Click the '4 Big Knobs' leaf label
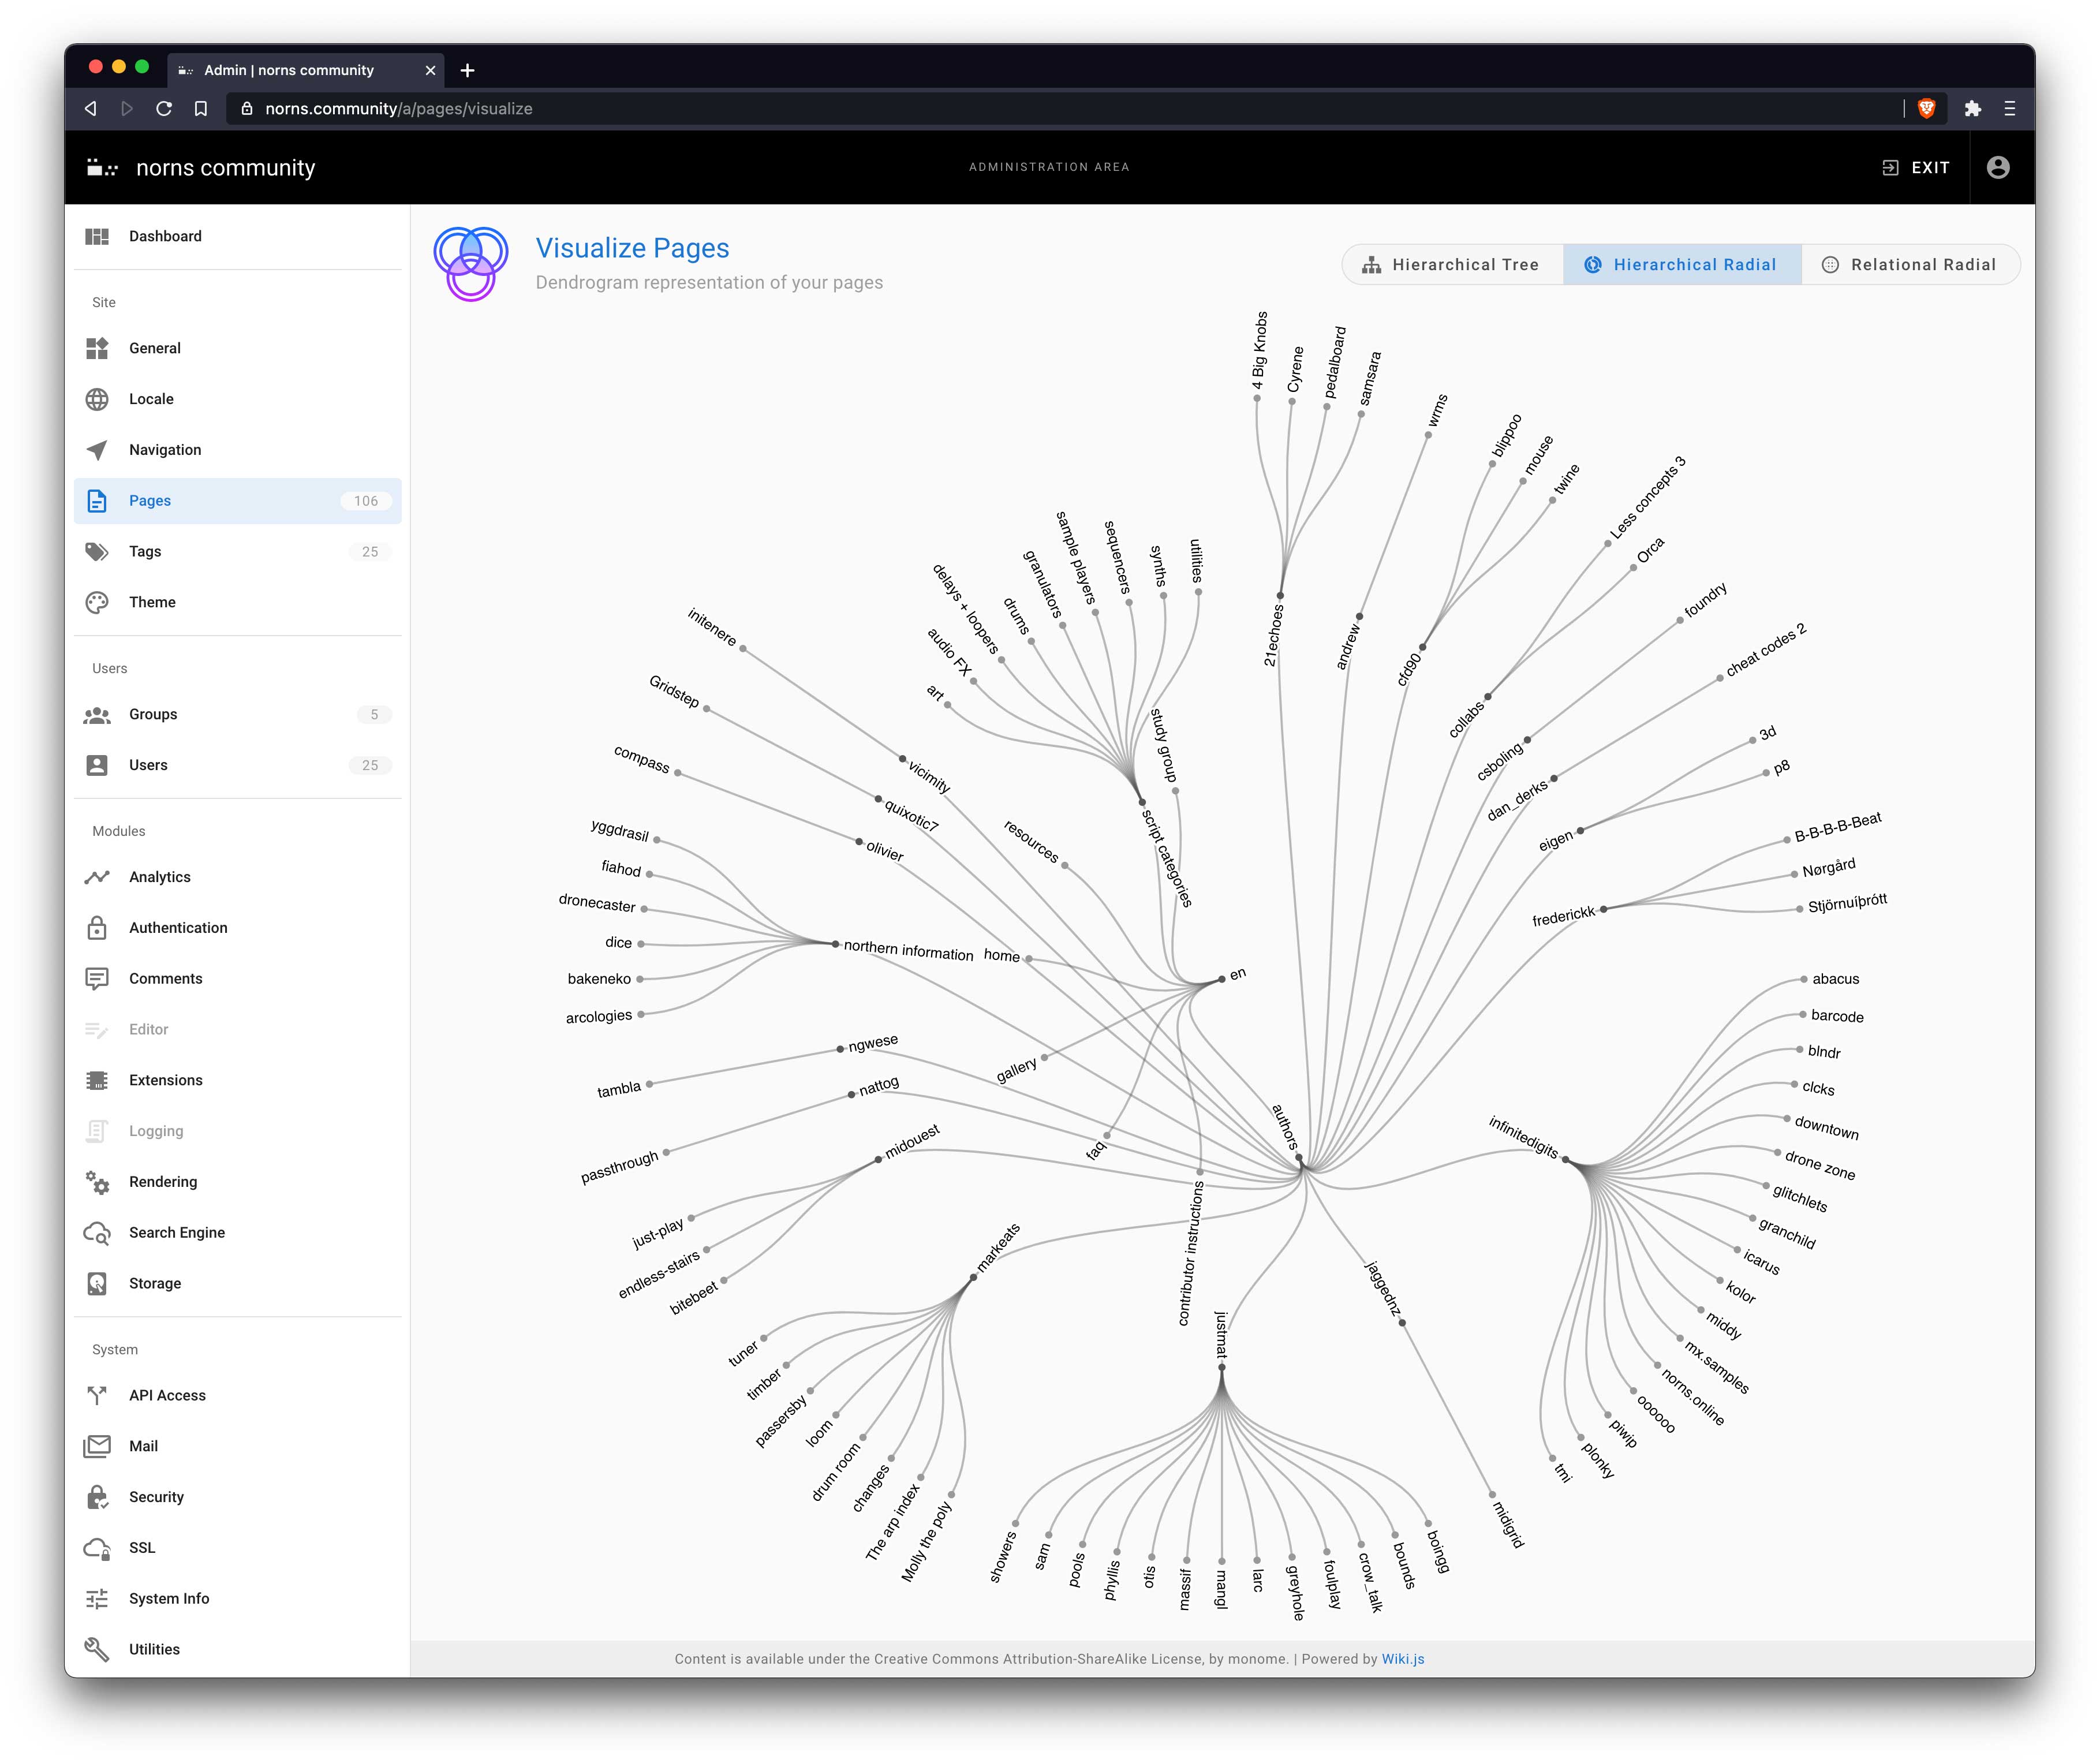Viewport: 2100px width, 1763px height. point(1259,350)
